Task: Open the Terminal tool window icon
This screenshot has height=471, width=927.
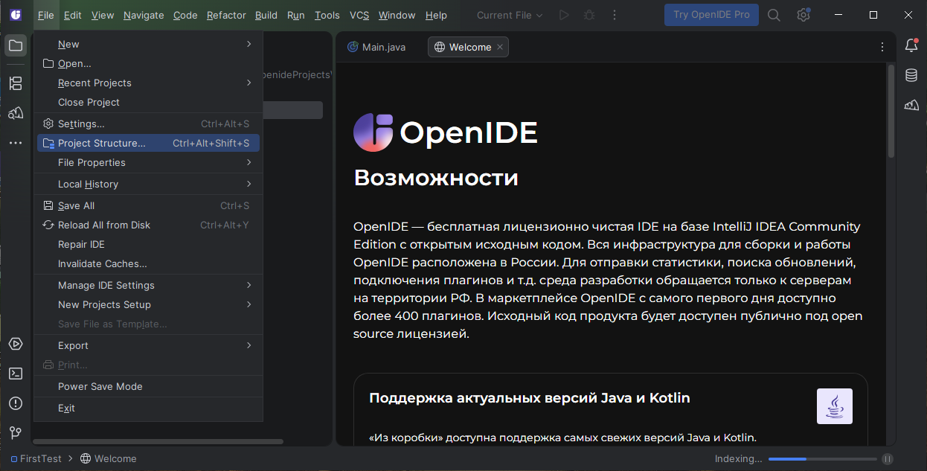Action: click(15, 374)
